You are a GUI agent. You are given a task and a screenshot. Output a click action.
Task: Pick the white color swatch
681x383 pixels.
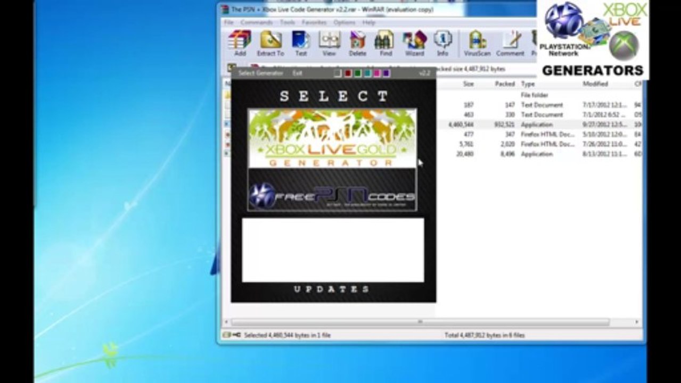(338, 73)
